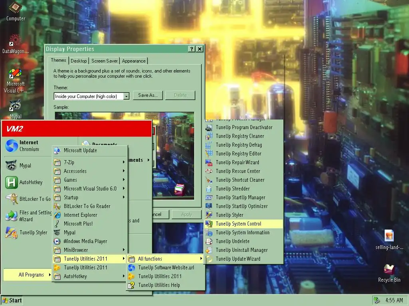Click the Display Properties help button
Screen dimensions: 409x306
(x=191, y=49)
